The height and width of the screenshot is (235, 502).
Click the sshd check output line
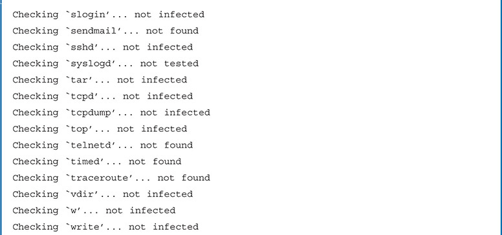coord(102,47)
